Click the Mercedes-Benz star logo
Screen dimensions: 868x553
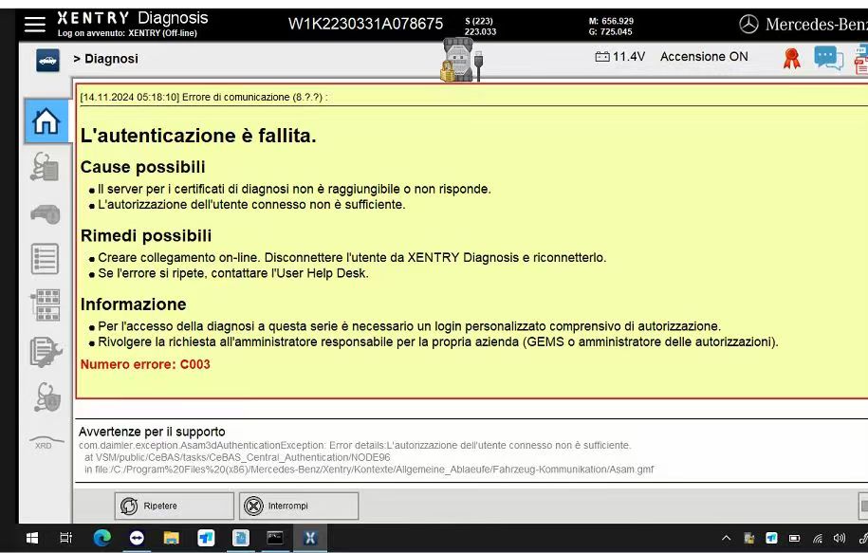(748, 24)
